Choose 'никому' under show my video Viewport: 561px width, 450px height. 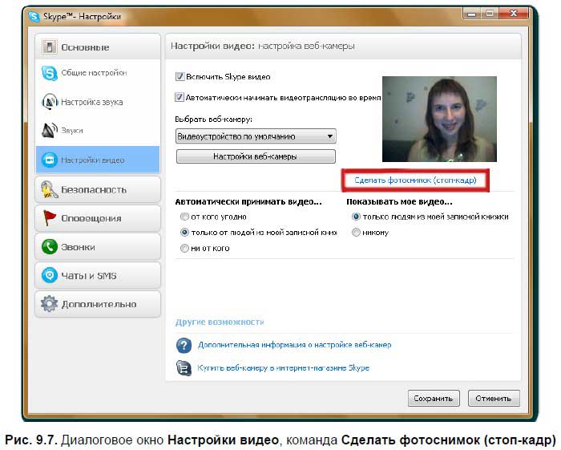[x=356, y=233]
